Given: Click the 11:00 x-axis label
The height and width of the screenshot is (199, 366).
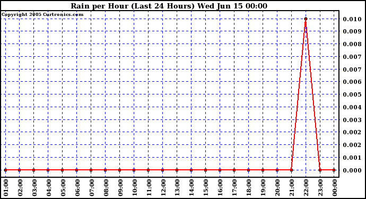Looking at the screenshot, I should point(149,188).
